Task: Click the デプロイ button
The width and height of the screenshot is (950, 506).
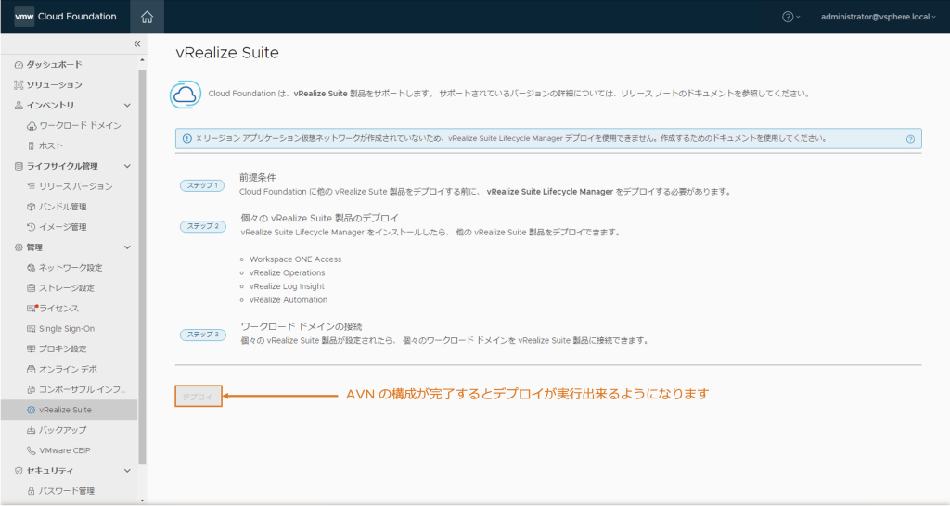Action: click(199, 397)
